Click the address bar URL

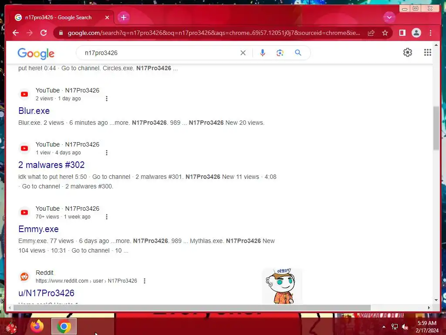click(x=214, y=33)
